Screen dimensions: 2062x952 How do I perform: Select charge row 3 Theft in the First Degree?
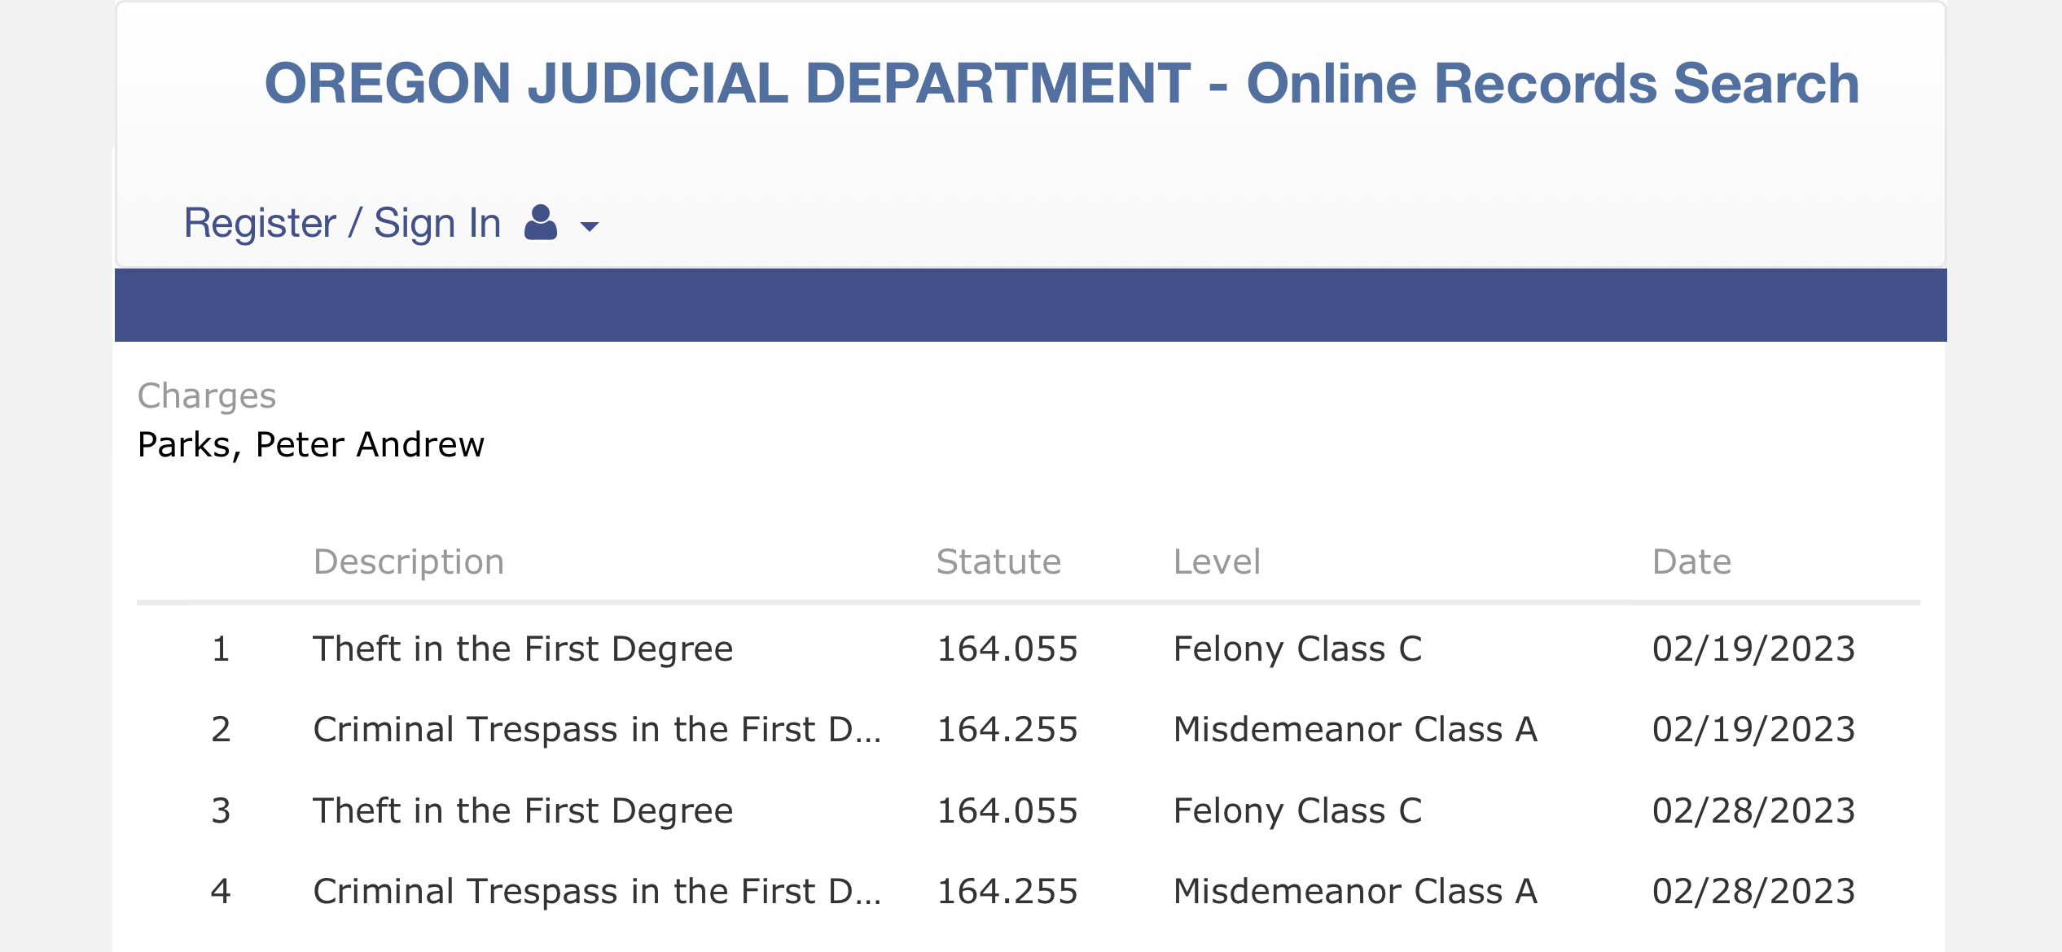coord(523,811)
